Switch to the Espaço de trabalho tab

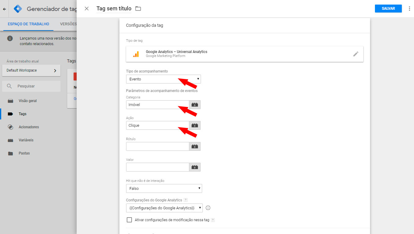pos(28,24)
